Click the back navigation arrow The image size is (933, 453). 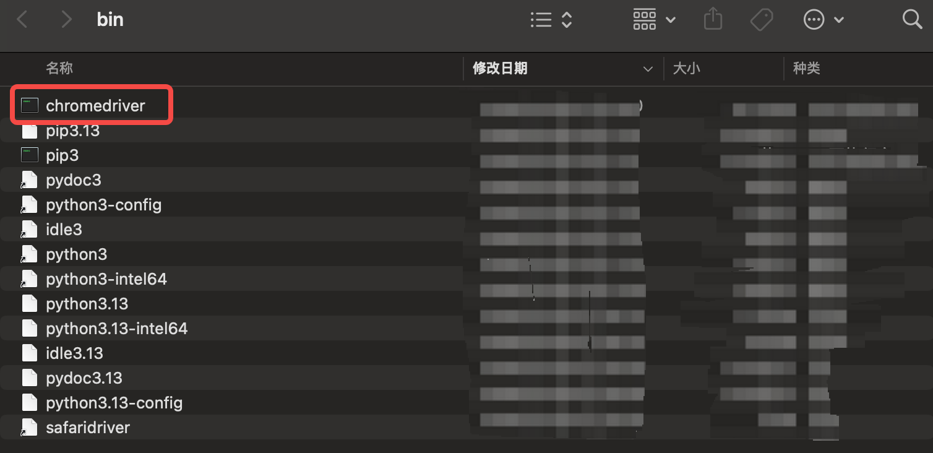pos(22,19)
